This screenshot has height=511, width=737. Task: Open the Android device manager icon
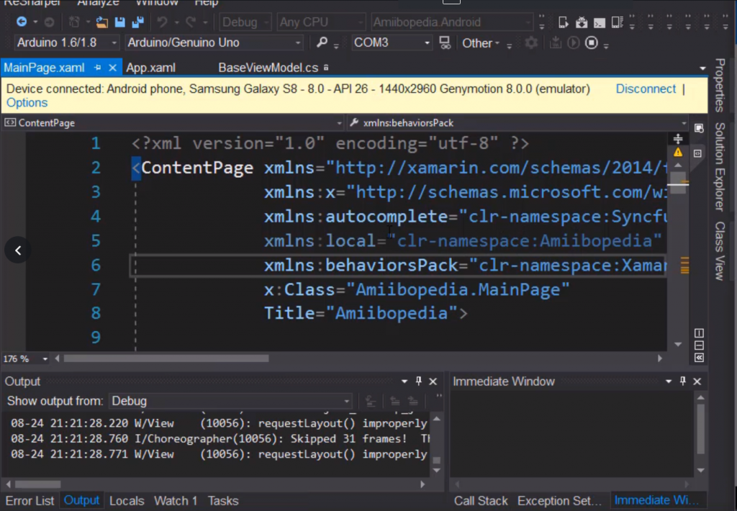tap(617, 22)
